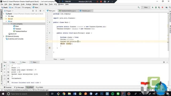
Task: Click Windows search box in taskbar
Action: pos(27,94)
